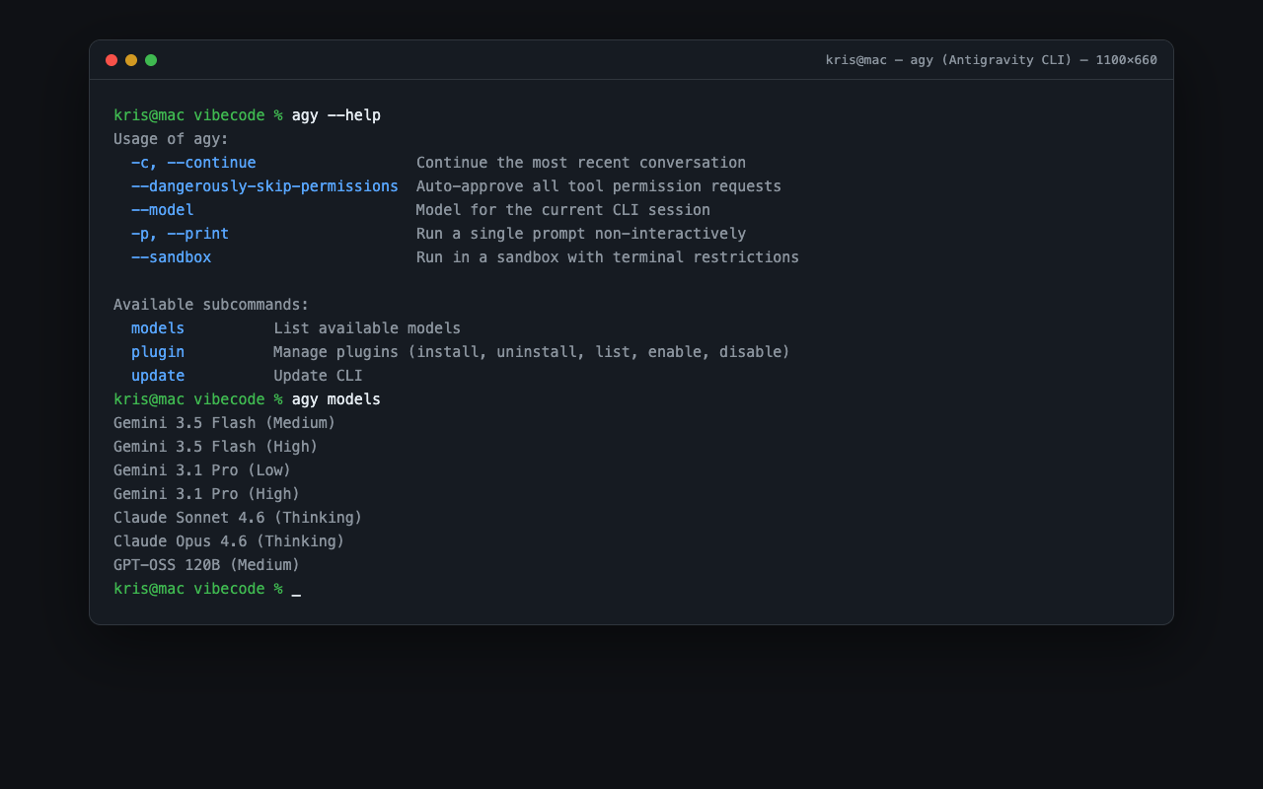Click 'GPT-OSS 120B (Medium)' model line
Image resolution: width=1263 pixels, height=789 pixels.
pos(207,565)
